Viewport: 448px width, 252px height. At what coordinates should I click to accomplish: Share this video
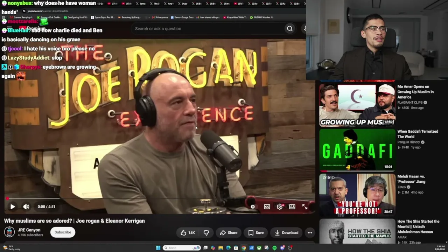pos(229,233)
